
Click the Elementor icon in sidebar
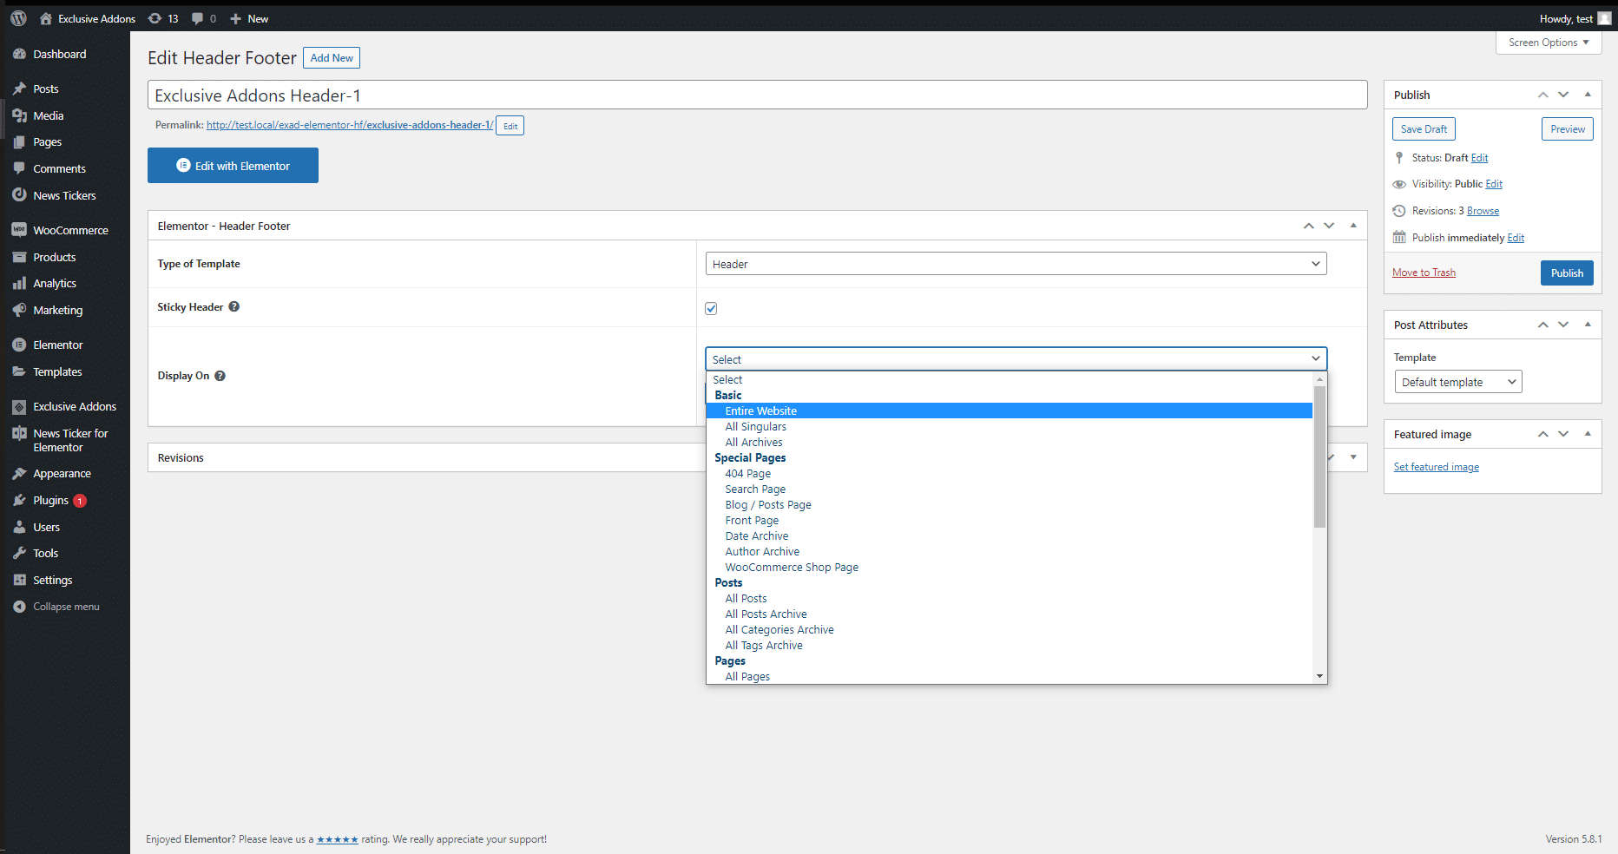click(19, 345)
